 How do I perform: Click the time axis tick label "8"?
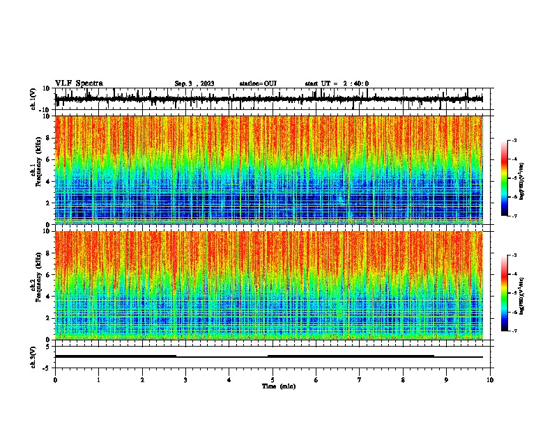(x=403, y=380)
